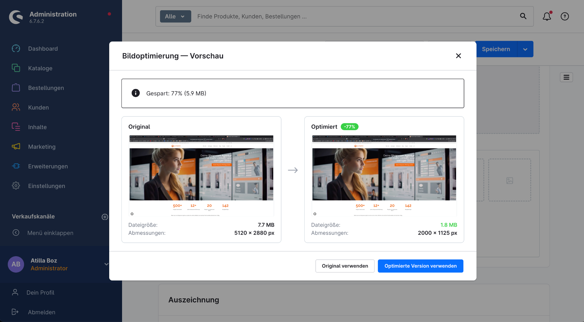Open Bestellungen via the bag icon
The height and width of the screenshot is (322, 584).
pyautogui.click(x=16, y=87)
